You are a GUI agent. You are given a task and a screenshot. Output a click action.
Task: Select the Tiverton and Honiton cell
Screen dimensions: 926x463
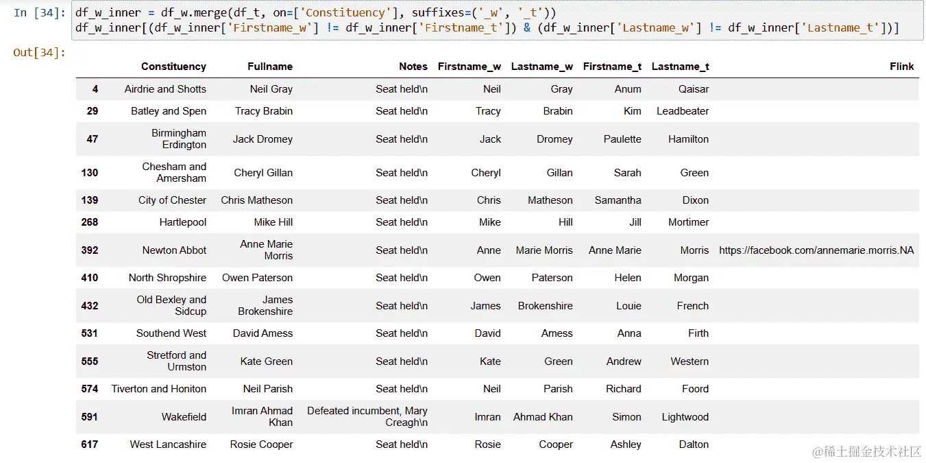pyautogui.click(x=159, y=389)
